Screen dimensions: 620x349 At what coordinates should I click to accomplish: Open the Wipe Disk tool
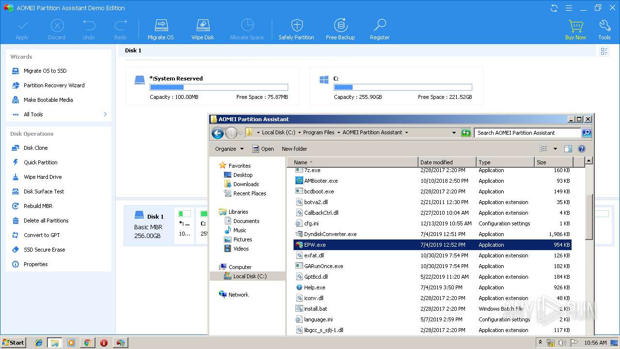(202, 30)
